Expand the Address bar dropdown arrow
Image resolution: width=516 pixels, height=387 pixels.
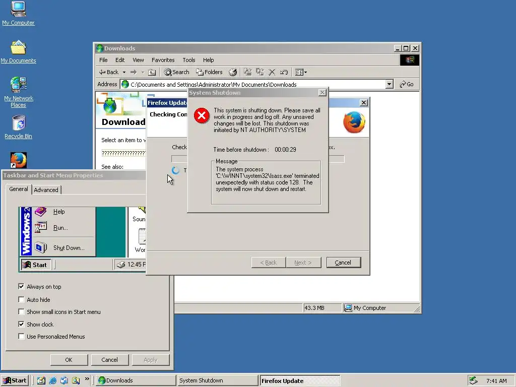point(390,84)
